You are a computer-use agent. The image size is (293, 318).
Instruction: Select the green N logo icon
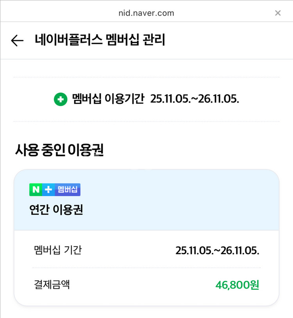point(36,189)
